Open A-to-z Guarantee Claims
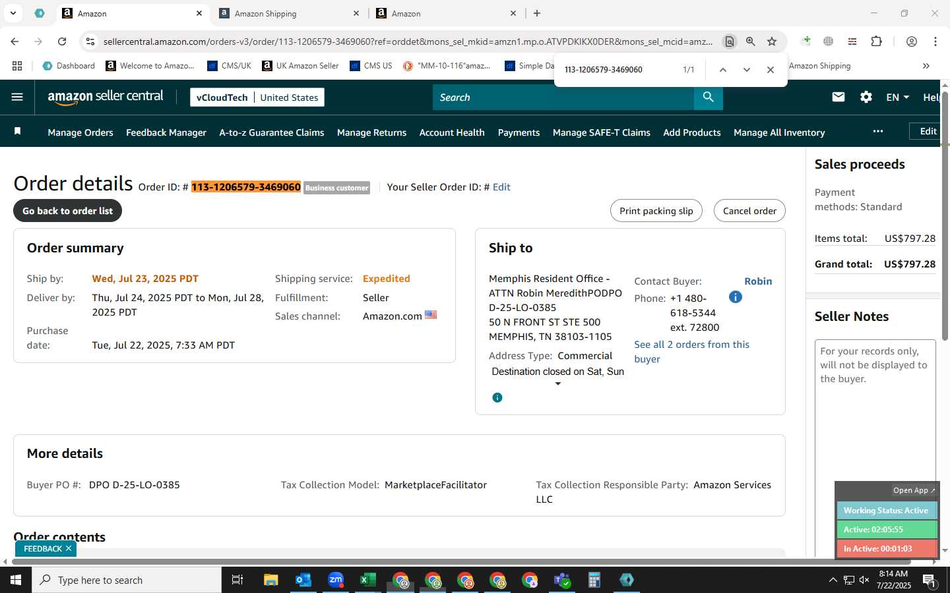The image size is (950, 593). 272,132
